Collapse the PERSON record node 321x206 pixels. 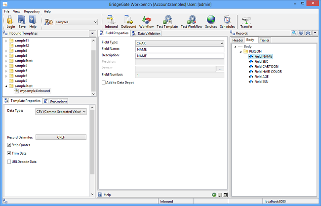coord(241,51)
